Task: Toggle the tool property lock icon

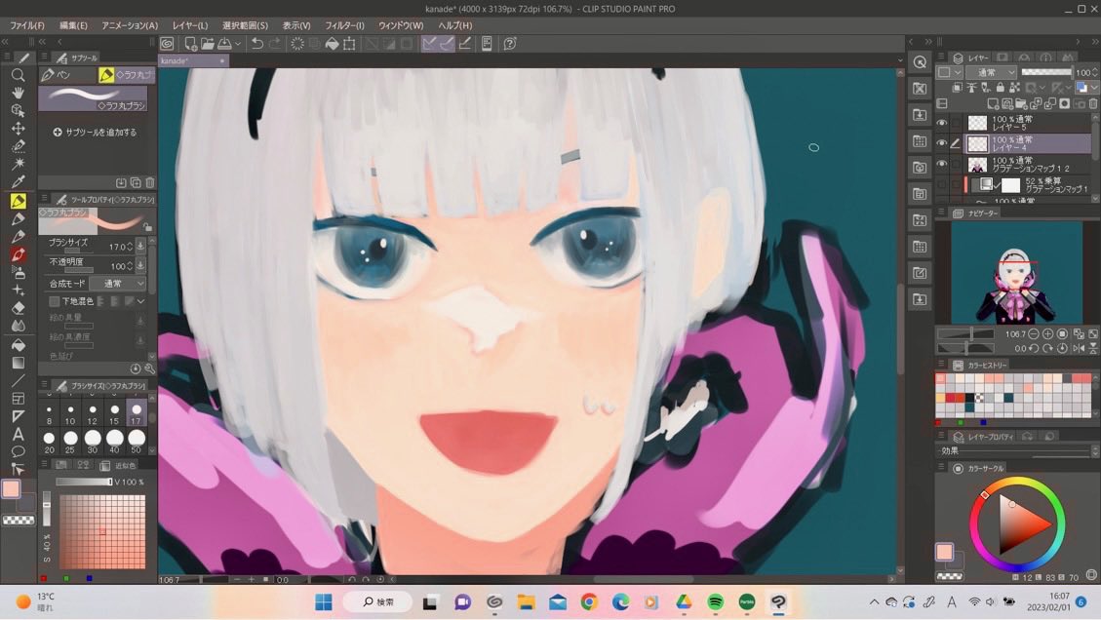Action: coord(147,227)
